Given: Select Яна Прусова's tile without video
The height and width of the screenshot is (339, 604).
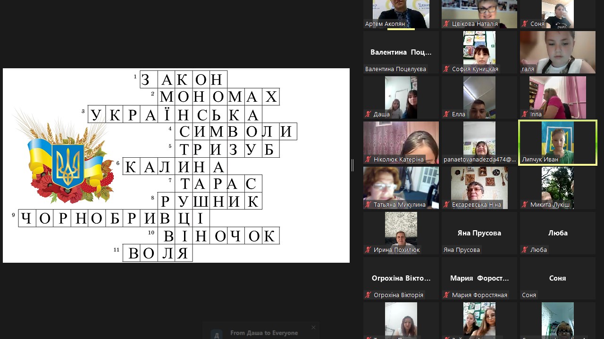Looking at the screenshot, I should coord(479,233).
